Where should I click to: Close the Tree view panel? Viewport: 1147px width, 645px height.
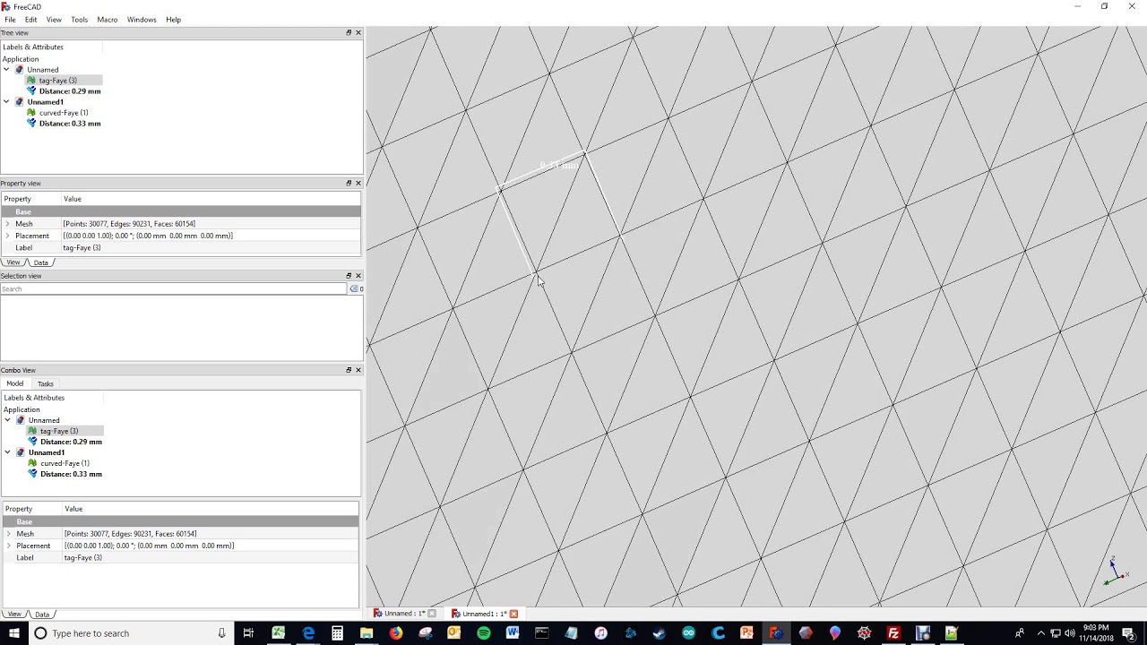(x=358, y=33)
